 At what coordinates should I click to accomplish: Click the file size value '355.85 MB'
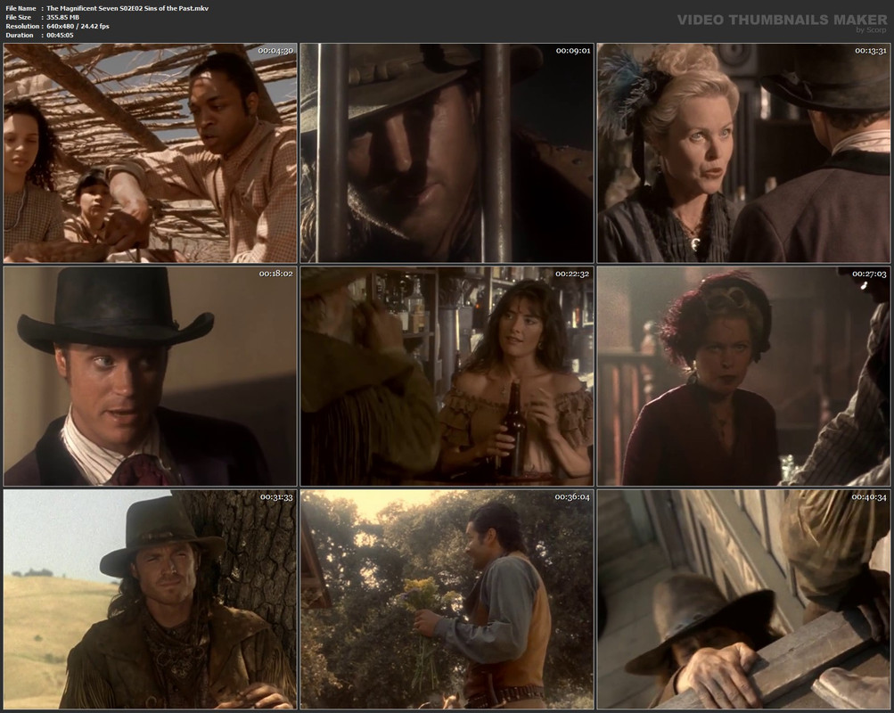(62, 17)
